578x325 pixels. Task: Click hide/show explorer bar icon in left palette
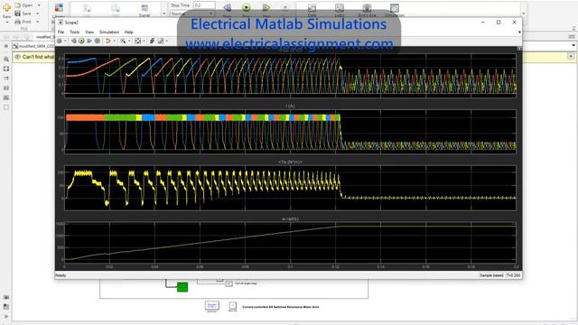6,46
